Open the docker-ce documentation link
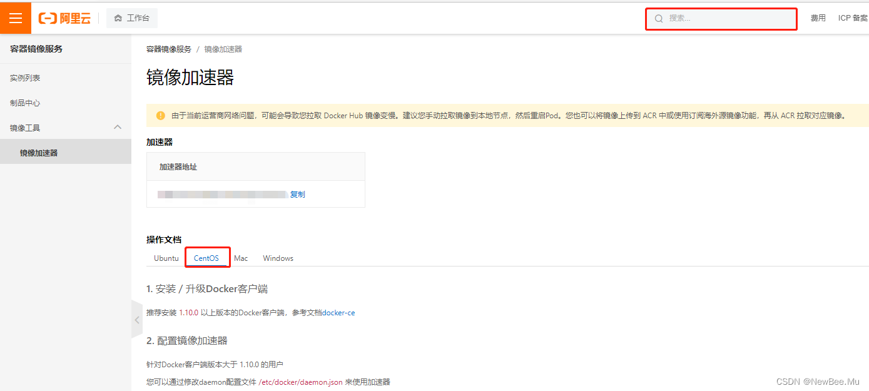The height and width of the screenshot is (391, 869). (x=338, y=312)
